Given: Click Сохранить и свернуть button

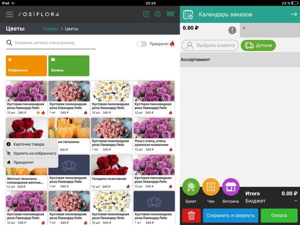Looking at the screenshot, I should 230,215.
